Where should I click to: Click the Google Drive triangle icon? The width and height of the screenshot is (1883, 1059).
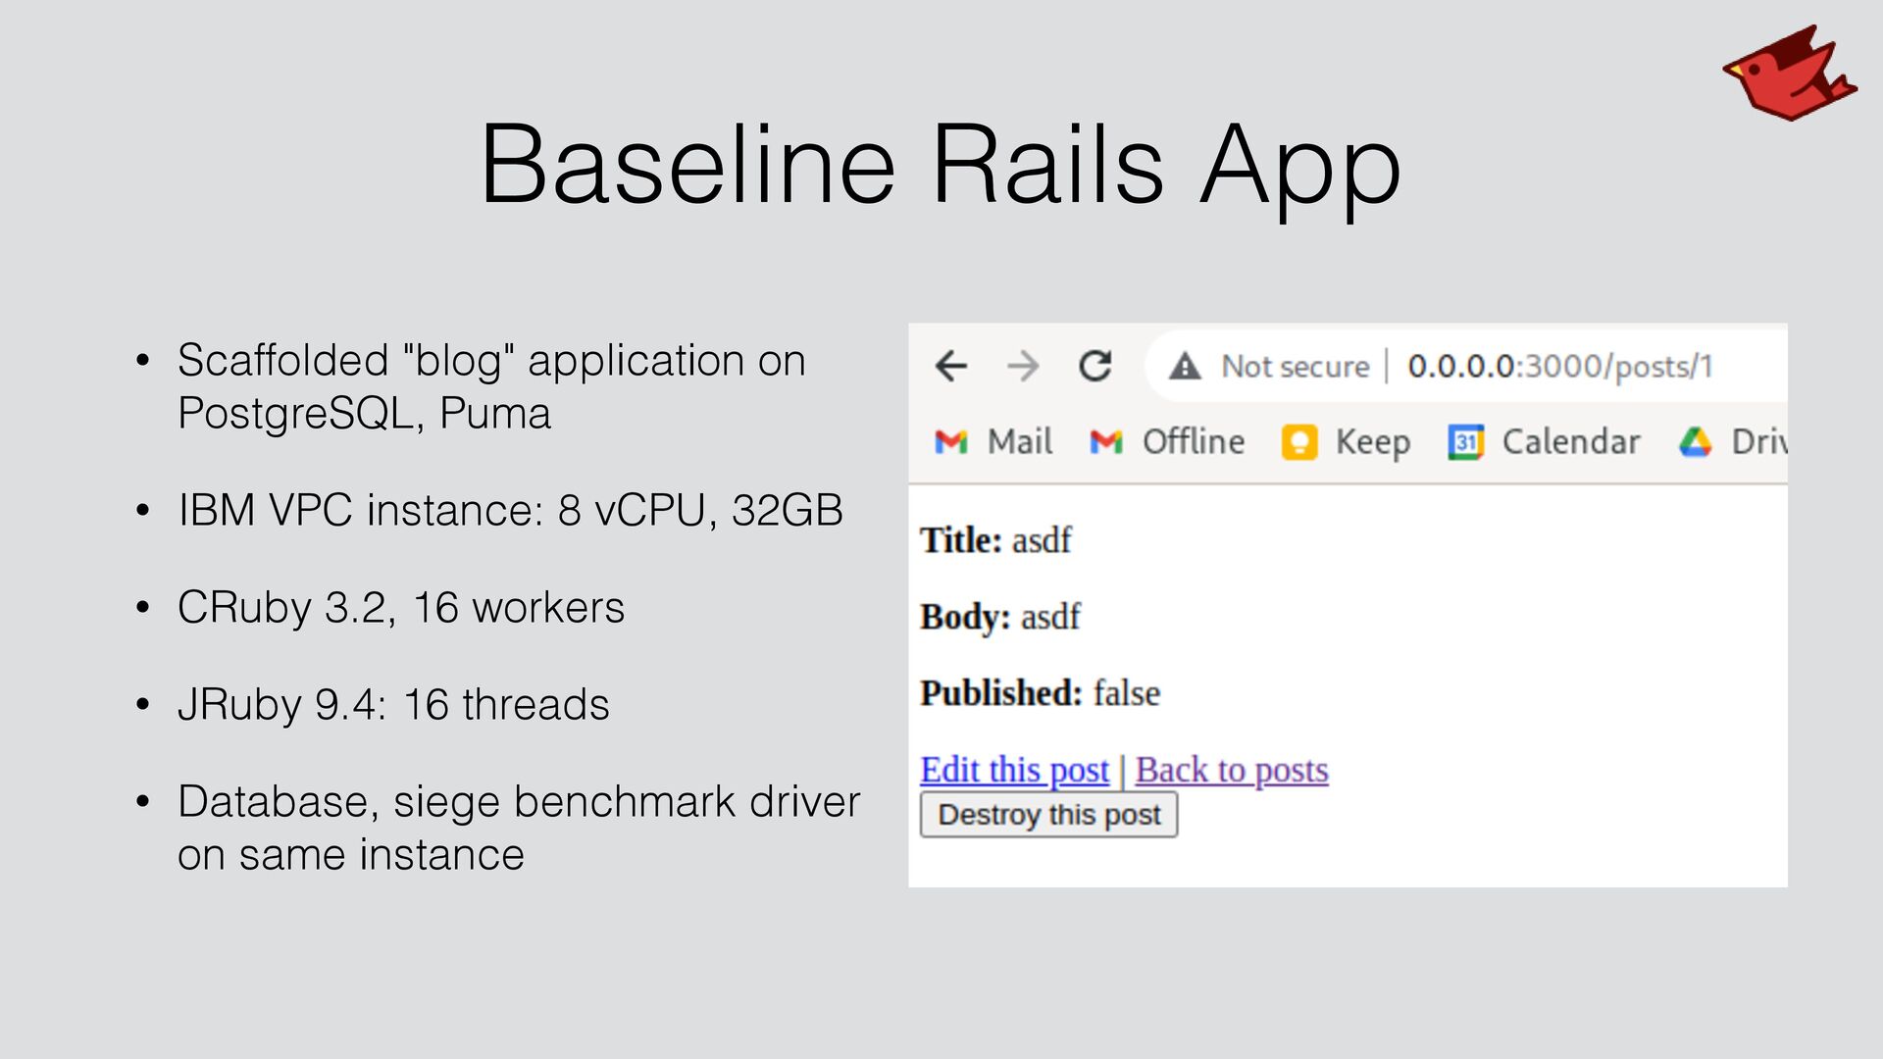(x=1695, y=442)
